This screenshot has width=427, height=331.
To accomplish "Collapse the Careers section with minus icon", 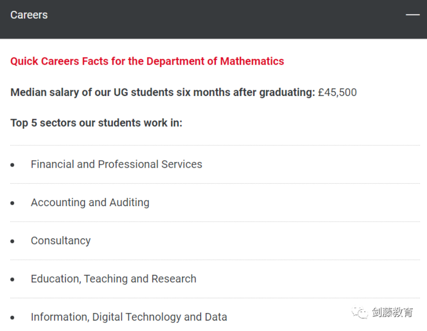I will click(x=412, y=15).
